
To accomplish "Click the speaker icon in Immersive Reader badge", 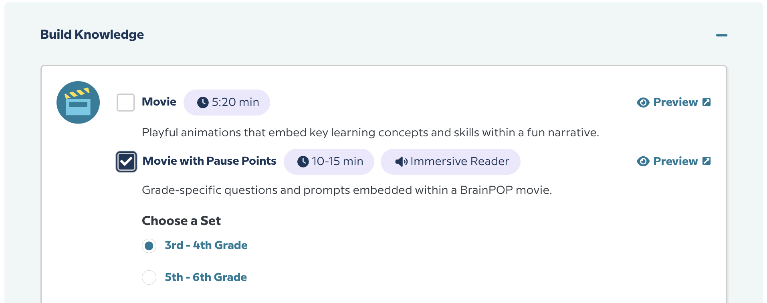I will (x=402, y=161).
